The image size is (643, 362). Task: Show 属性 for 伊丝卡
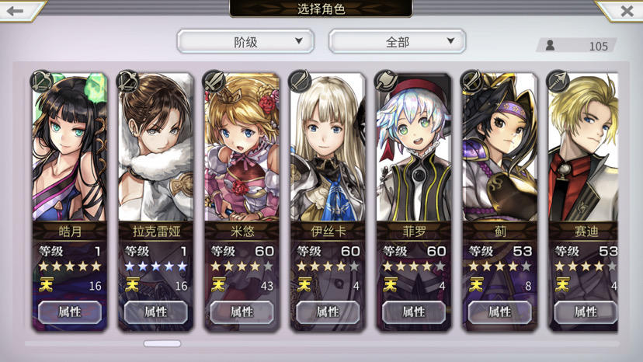click(x=328, y=312)
